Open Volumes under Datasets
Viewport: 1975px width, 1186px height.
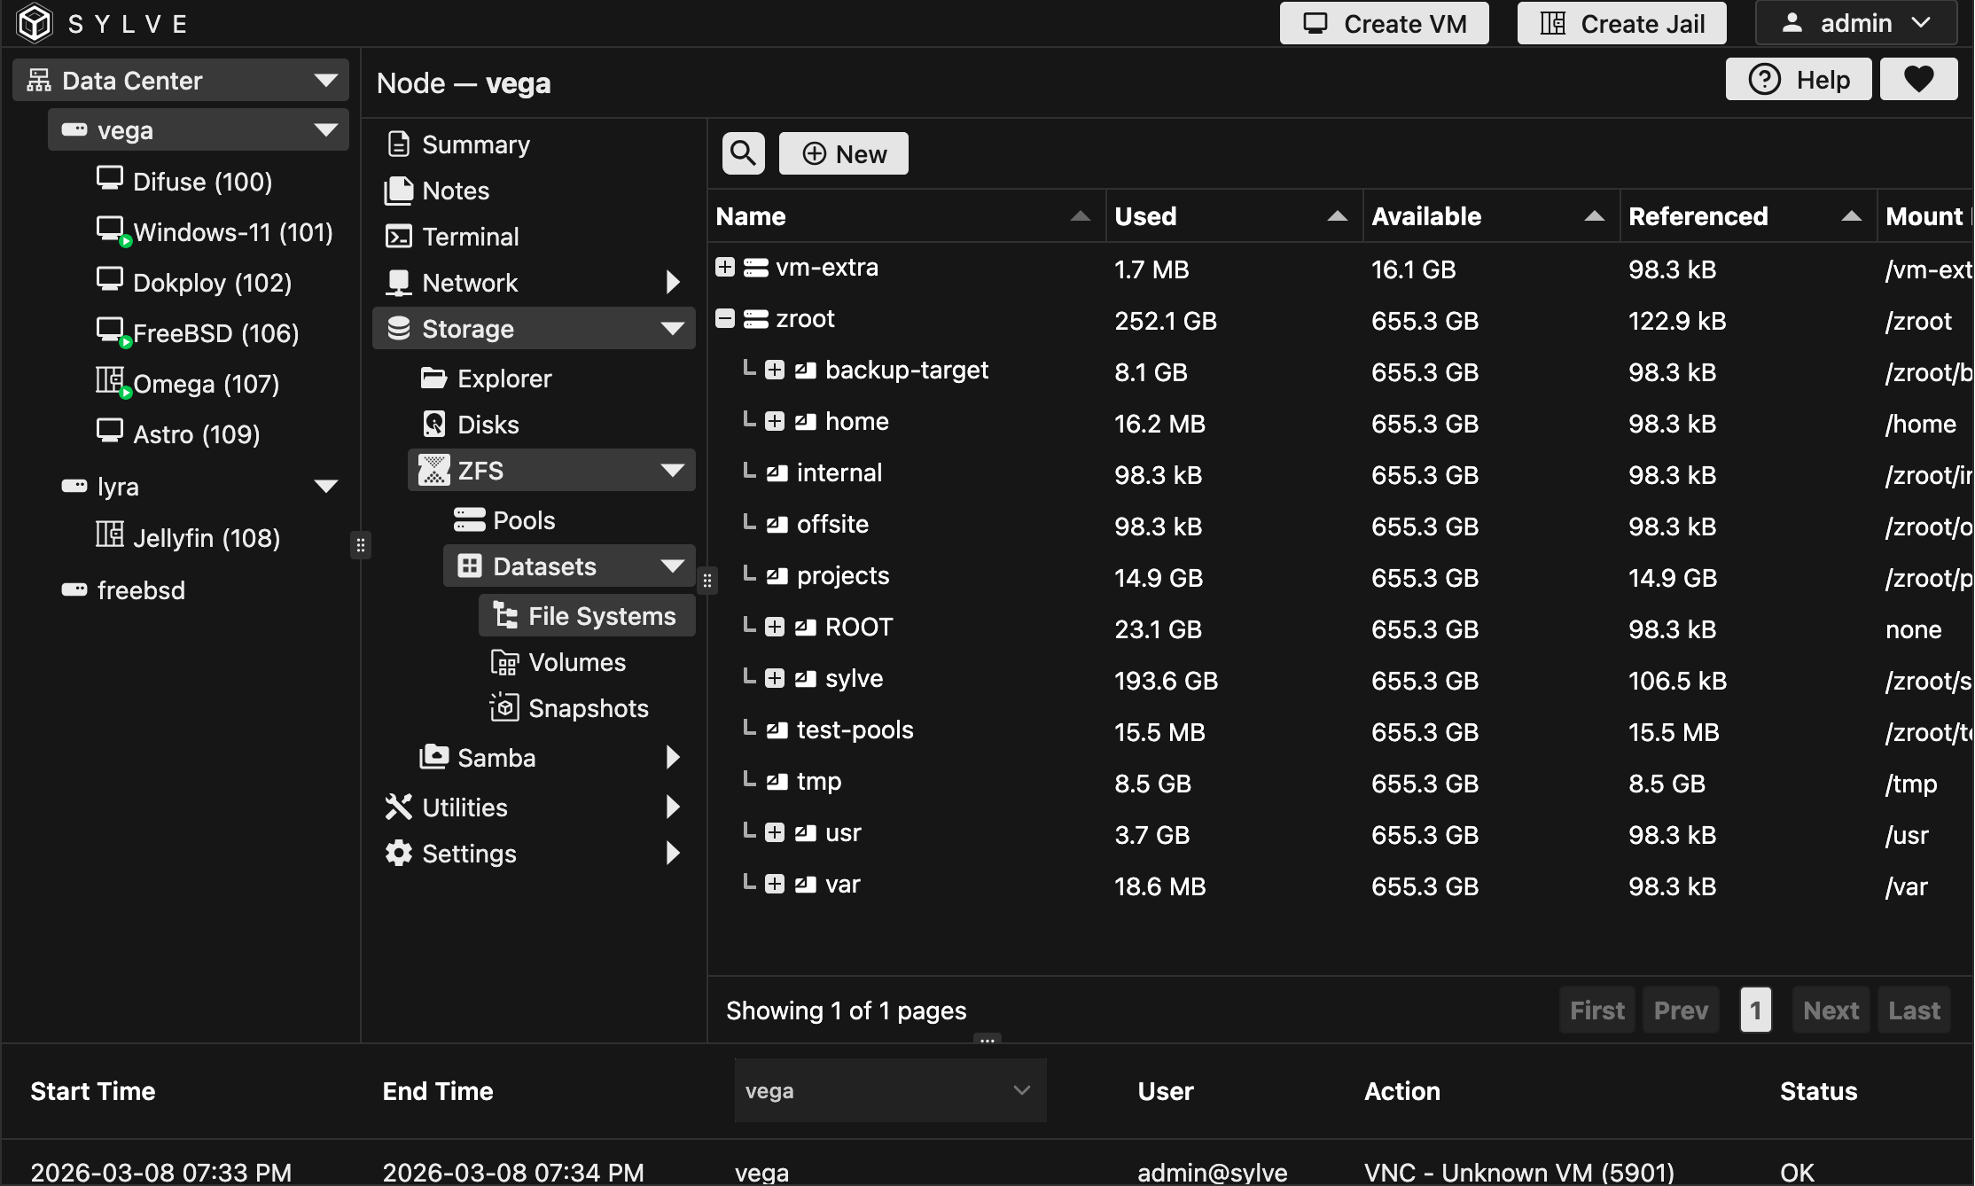[576, 662]
